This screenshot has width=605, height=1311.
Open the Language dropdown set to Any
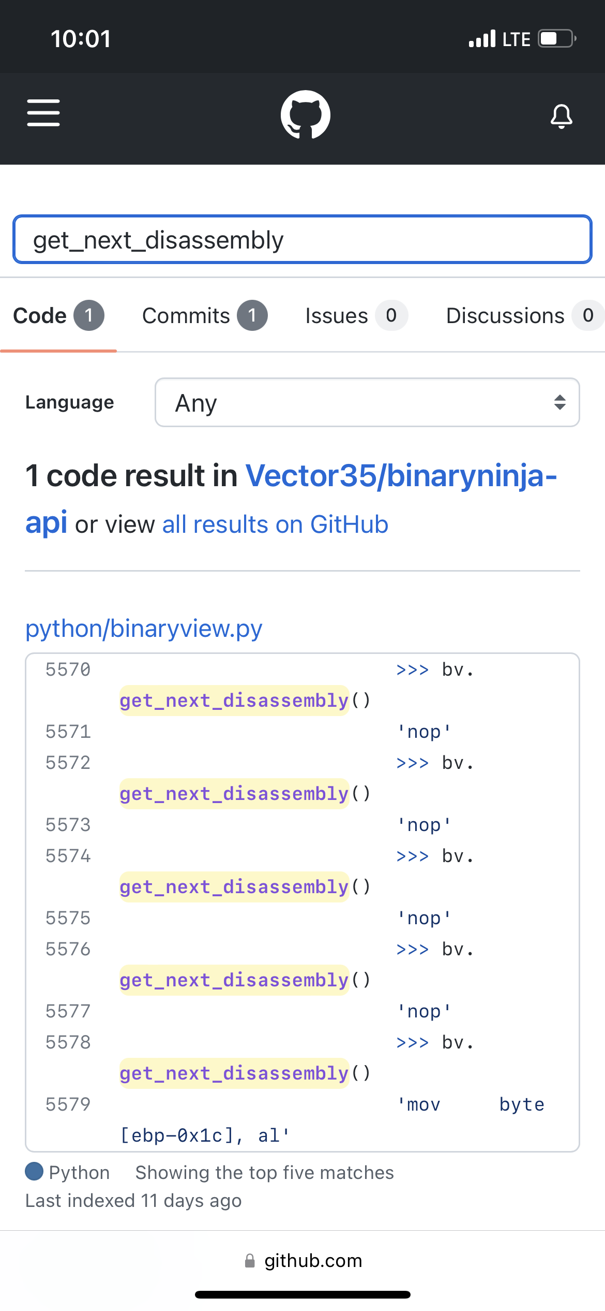point(367,402)
